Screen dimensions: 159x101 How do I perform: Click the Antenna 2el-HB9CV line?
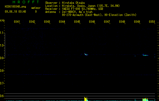pyautogui.click(x=69, y=12)
